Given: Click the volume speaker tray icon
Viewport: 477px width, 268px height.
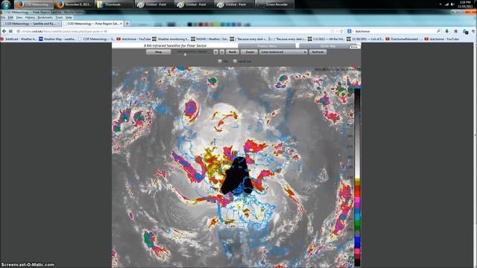Looking at the screenshot, I should pyautogui.click(x=452, y=4).
